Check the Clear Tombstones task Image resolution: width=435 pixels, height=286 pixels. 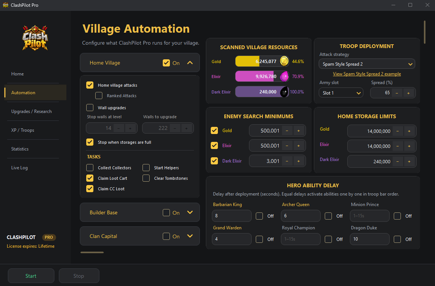[146, 178]
